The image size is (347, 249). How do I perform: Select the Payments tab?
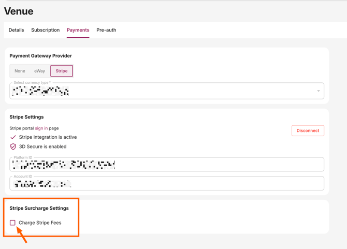pos(78,30)
